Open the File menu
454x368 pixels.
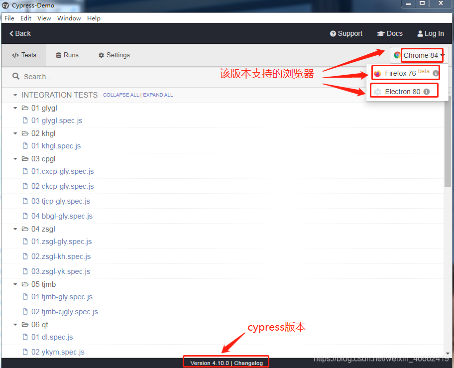click(9, 18)
